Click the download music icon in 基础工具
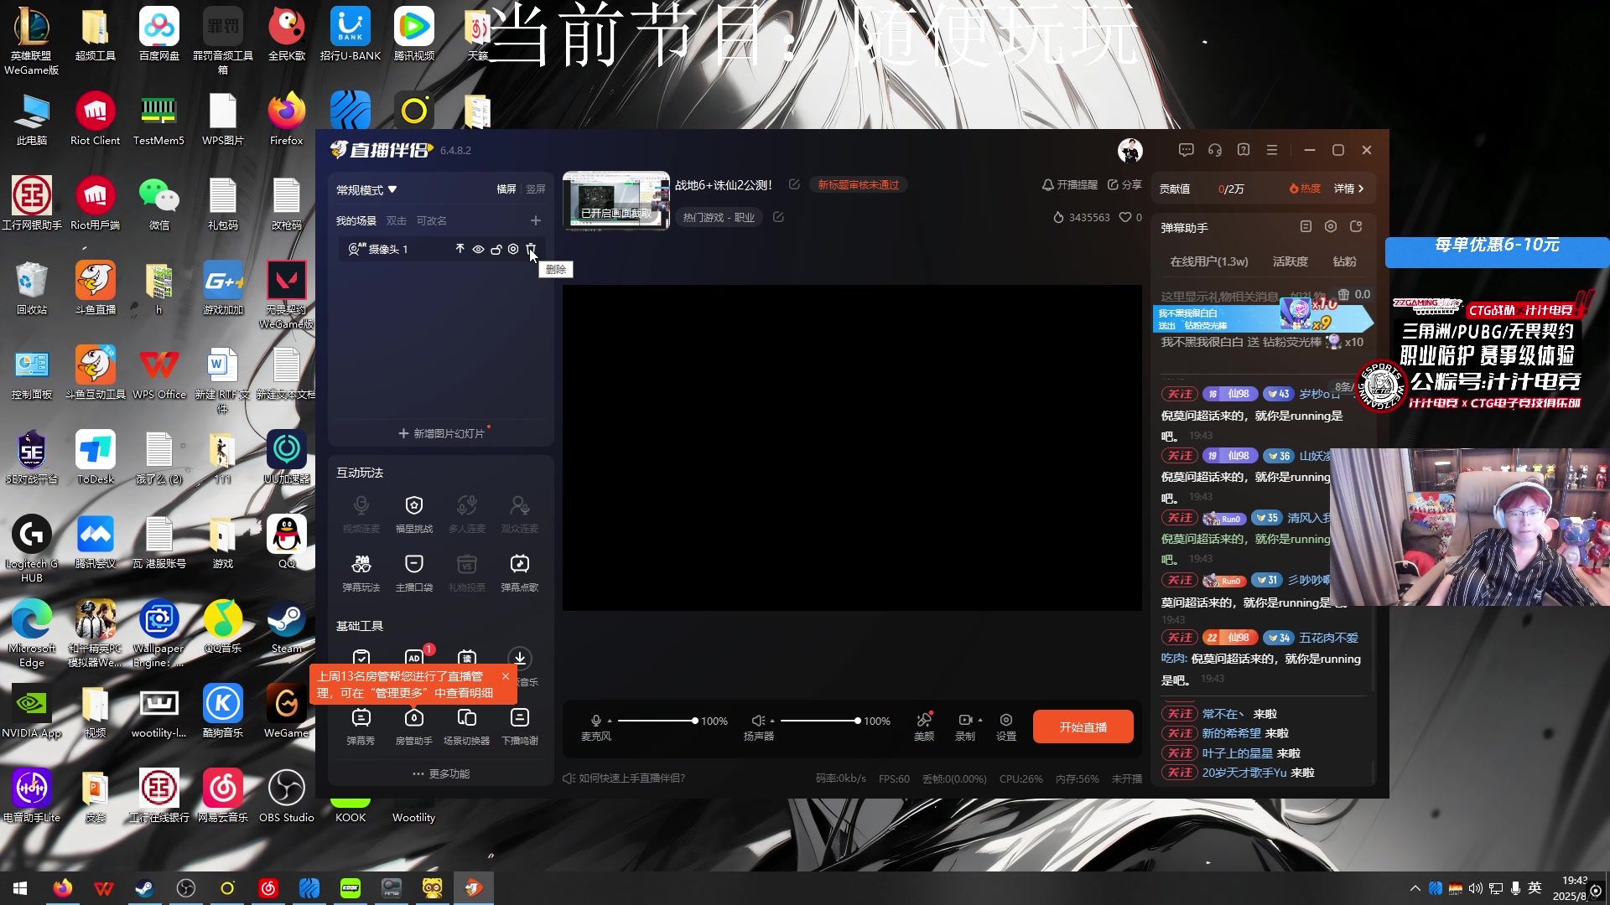 pyautogui.click(x=520, y=658)
